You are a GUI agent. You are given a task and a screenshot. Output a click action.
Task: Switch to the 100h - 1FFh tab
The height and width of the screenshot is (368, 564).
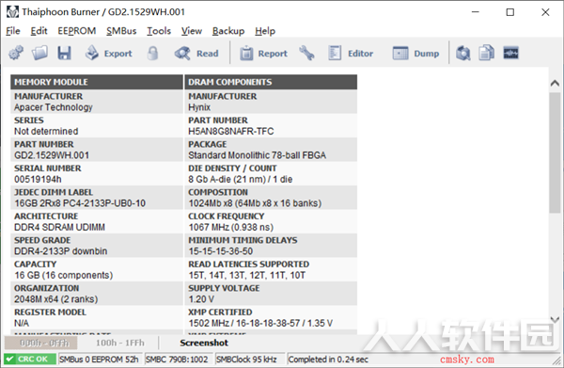point(120,343)
